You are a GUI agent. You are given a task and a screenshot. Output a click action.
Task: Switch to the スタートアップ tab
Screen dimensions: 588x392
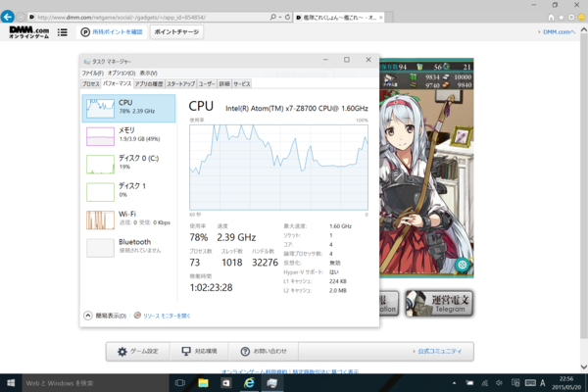pos(180,84)
